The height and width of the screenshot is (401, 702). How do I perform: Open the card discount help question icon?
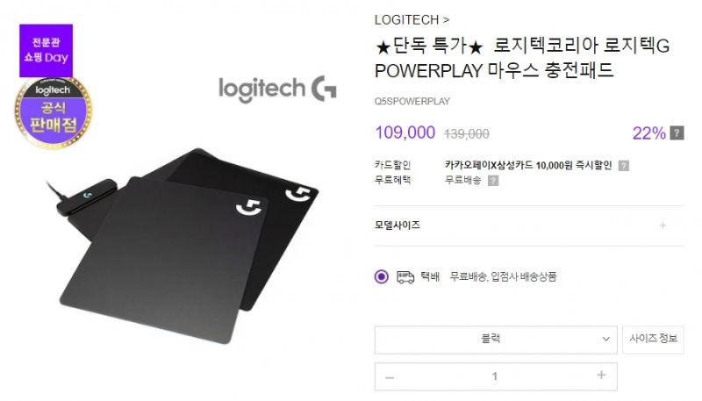(624, 166)
